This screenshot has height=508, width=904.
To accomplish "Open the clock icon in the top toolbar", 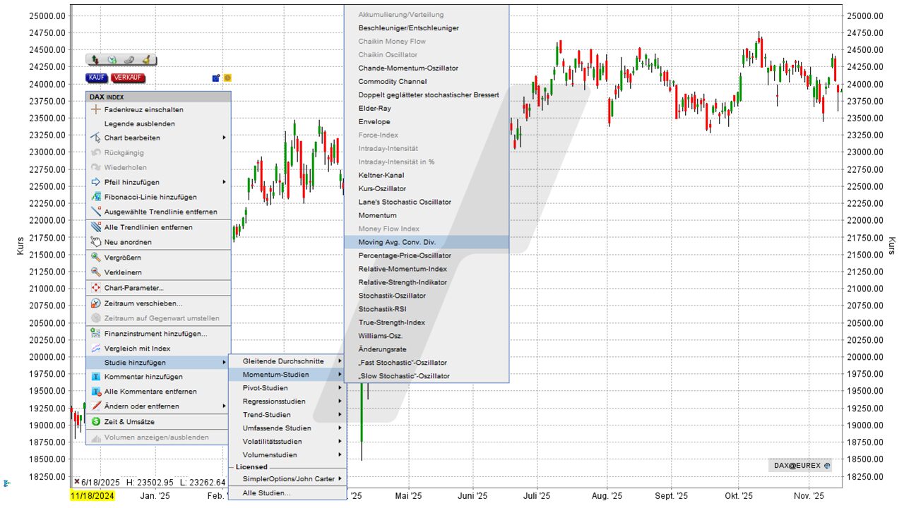I will 111,60.
